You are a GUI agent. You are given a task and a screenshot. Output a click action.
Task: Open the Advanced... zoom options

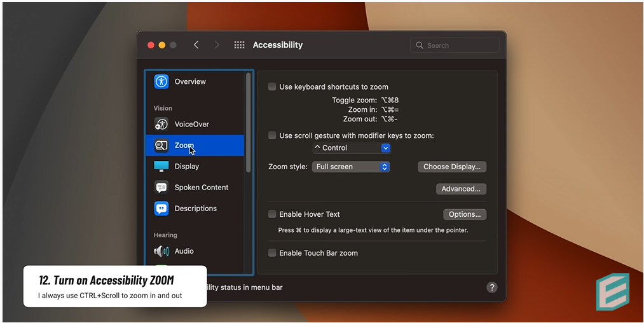[461, 189]
